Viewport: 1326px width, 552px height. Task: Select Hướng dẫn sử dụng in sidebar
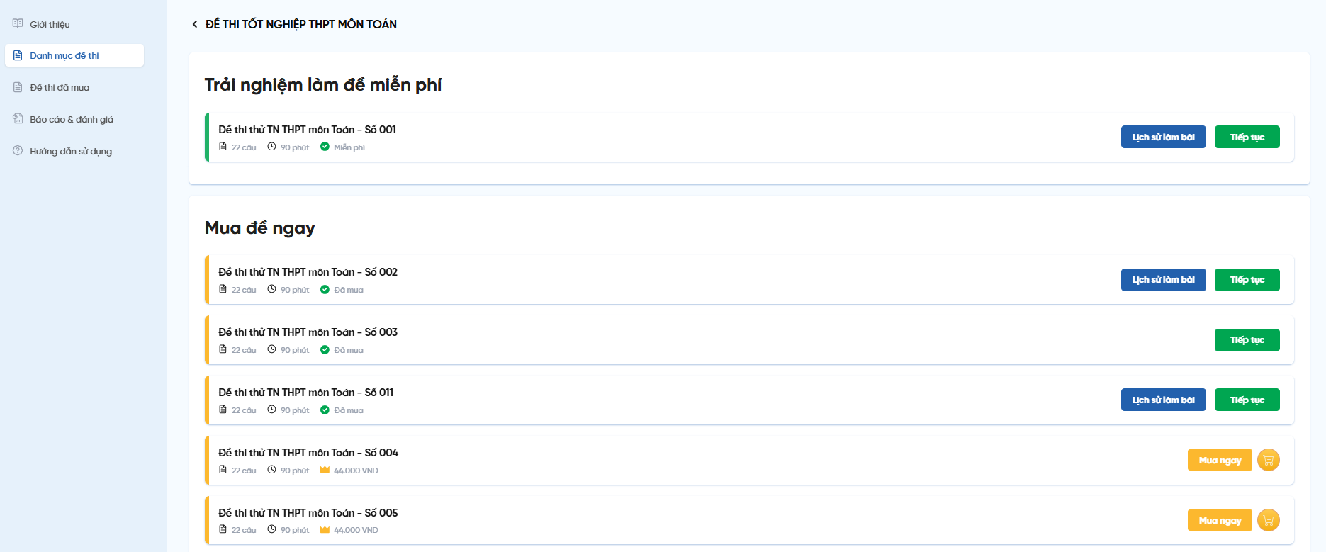click(x=71, y=152)
